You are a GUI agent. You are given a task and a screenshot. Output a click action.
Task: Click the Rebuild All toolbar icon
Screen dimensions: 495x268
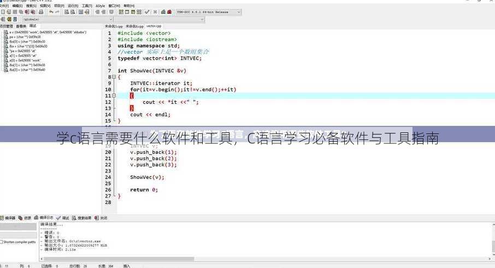[x=139, y=11]
